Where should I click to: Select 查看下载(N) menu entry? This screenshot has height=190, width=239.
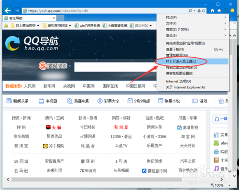(193, 49)
